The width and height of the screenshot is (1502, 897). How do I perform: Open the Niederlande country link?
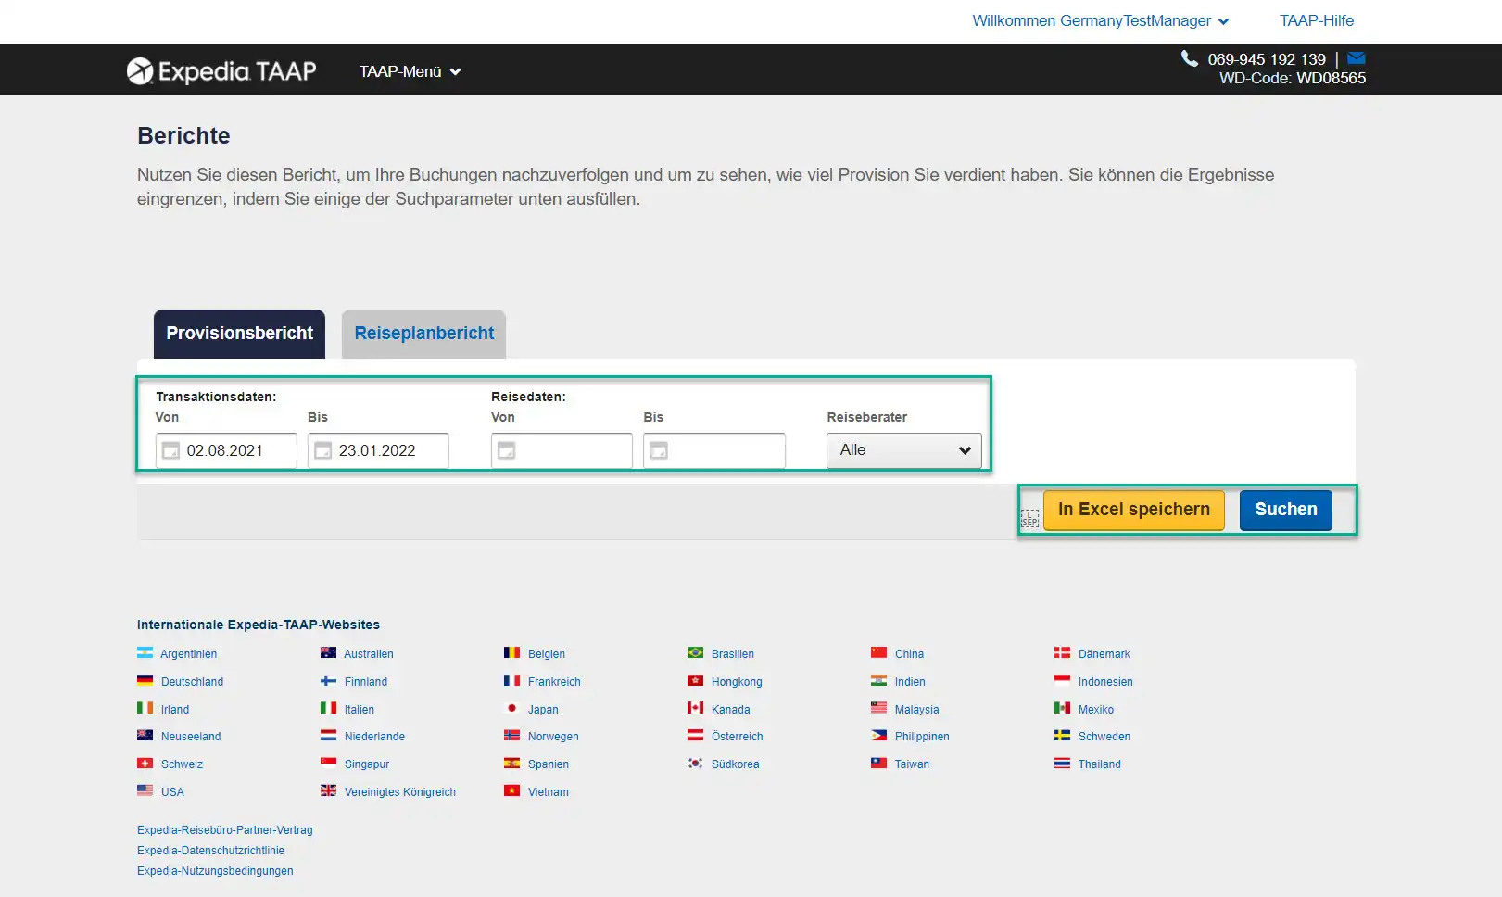(374, 737)
